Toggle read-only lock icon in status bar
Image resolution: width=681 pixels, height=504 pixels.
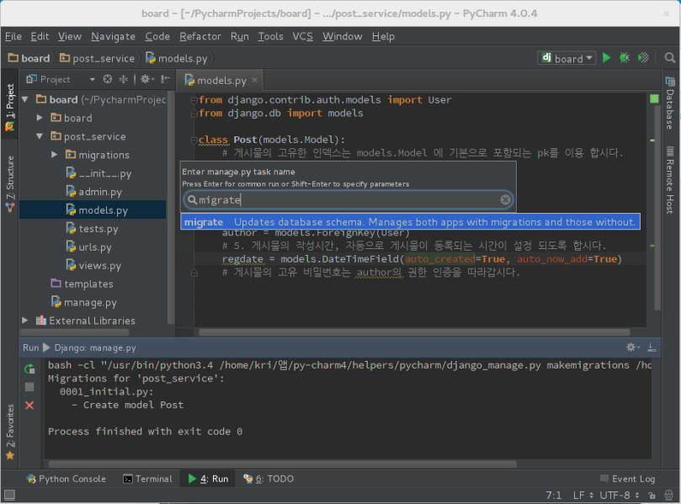click(652, 496)
